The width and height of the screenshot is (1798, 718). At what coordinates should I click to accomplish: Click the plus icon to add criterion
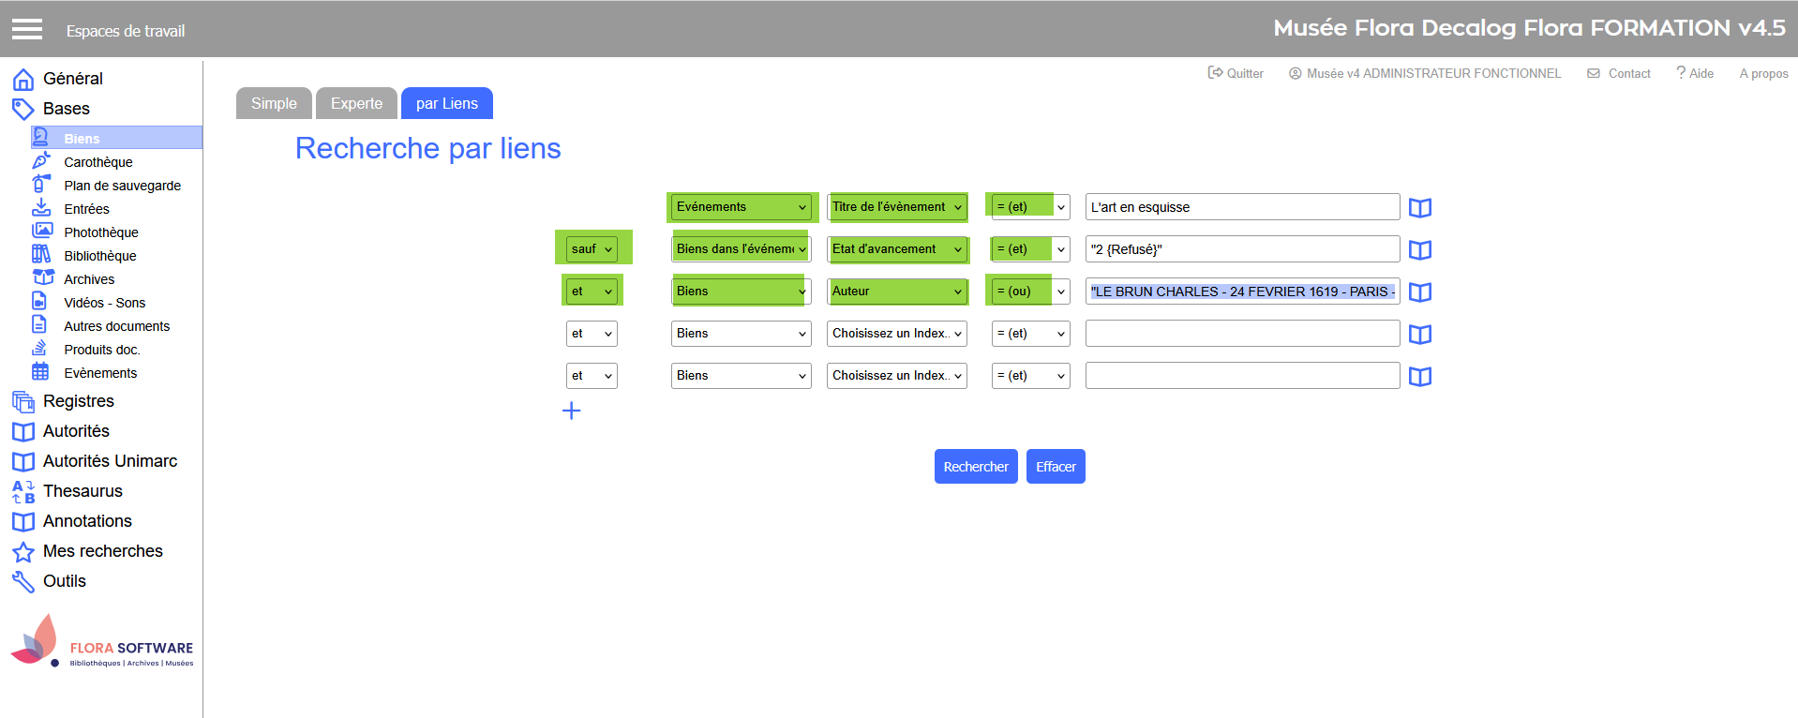pyautogui.click(x=571, y=411)
